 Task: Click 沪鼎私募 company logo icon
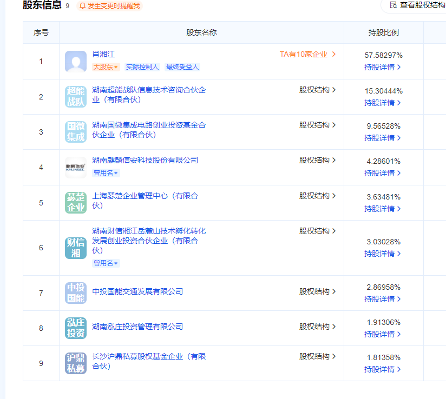coord(76,363)
